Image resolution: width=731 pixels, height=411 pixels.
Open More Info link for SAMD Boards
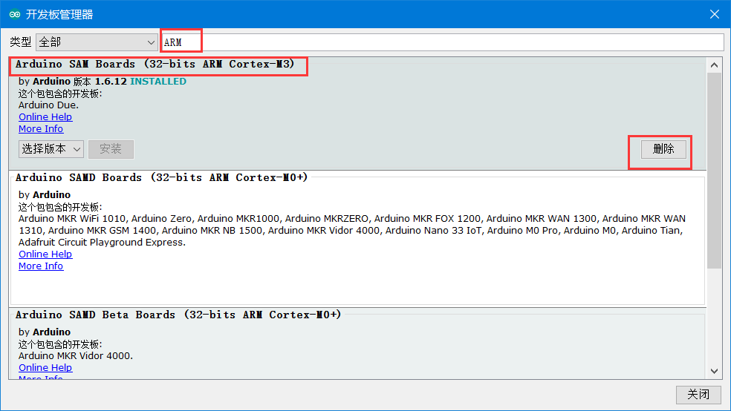point(41,266)
